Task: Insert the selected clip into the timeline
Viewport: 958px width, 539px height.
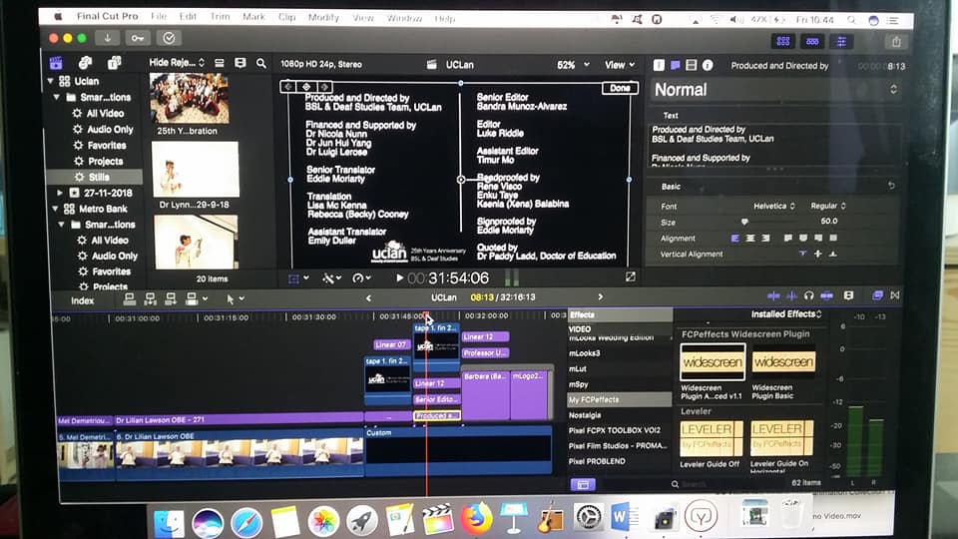Action: [x=150, y=298]
